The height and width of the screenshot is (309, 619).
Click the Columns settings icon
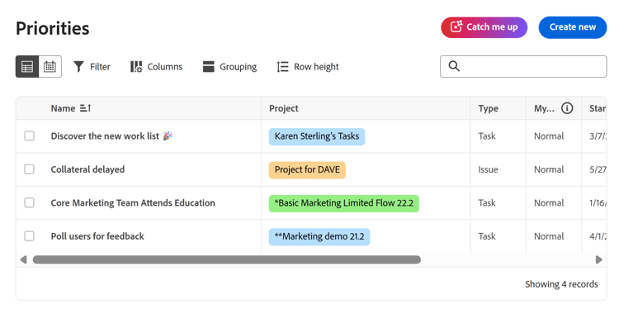(136, 67)
